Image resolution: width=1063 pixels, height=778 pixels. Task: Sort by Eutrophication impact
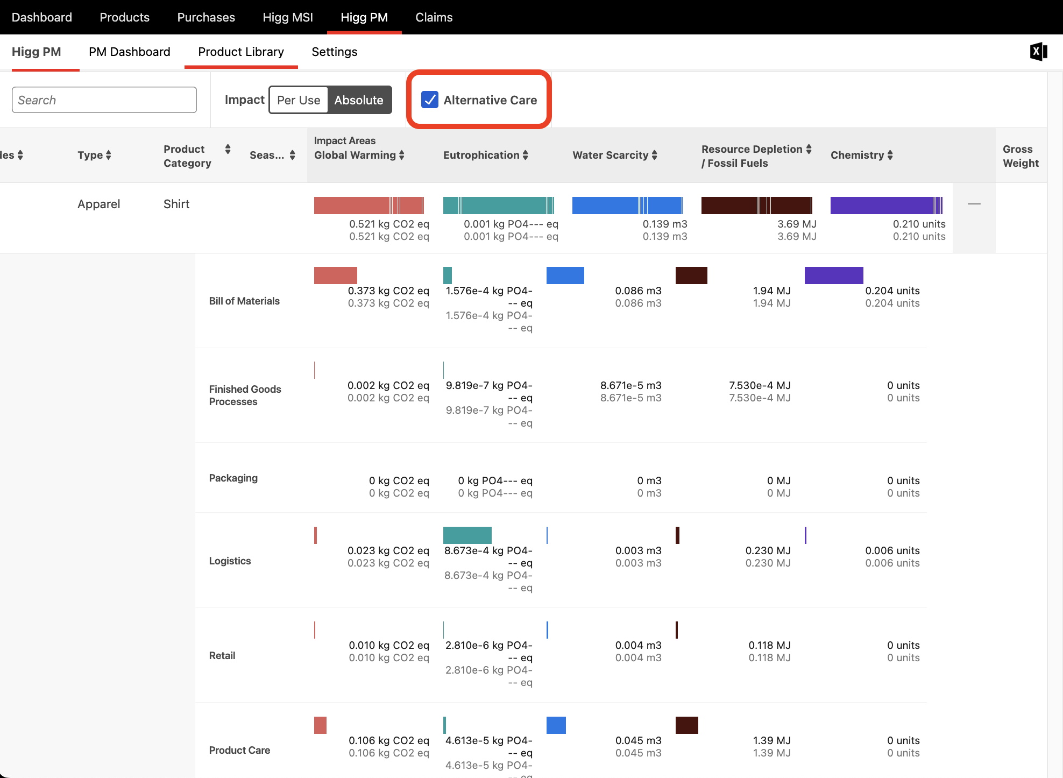(485, 155)
